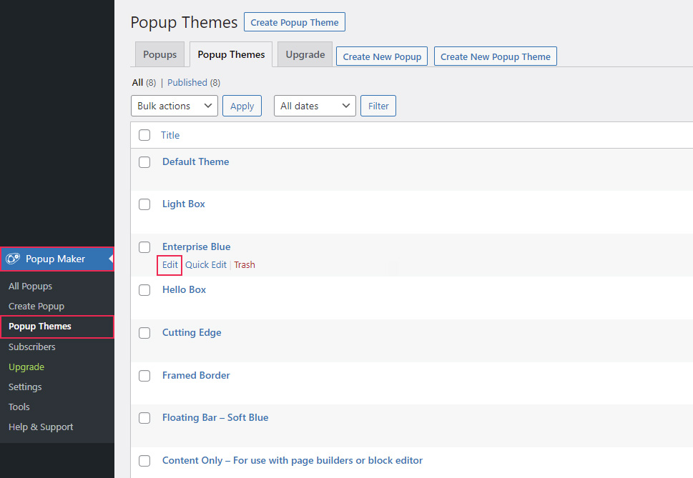Click the Filter button
Image resolution: width=693 pixels, height=478 pixels.
[x=378, y=106]
